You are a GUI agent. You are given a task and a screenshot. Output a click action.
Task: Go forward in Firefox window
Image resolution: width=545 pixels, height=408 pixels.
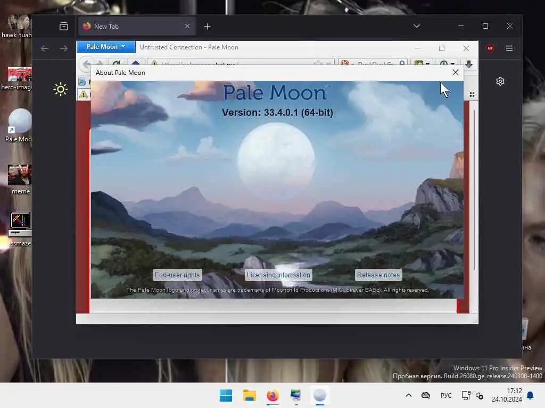tap(64, 48)
